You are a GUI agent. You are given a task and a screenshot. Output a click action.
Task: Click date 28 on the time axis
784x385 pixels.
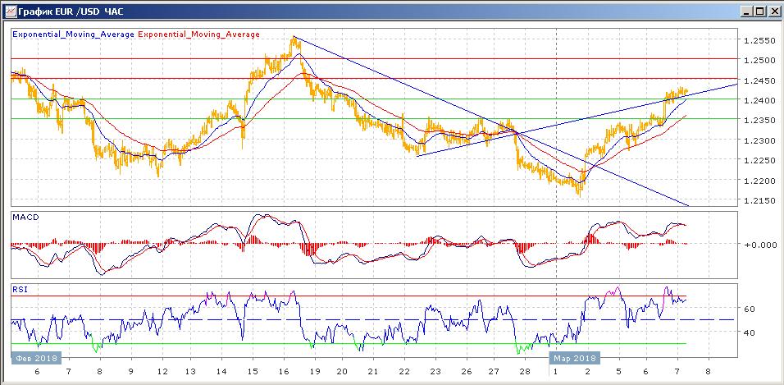524,372
